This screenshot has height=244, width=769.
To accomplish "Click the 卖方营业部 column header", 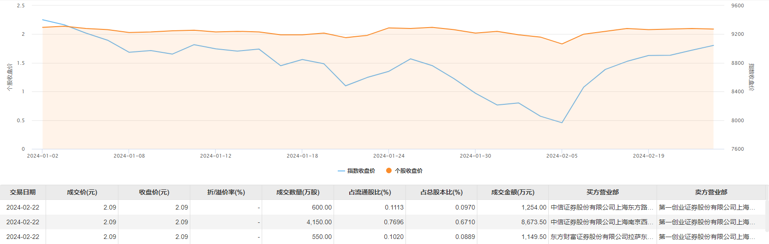I will [x=711, y=192].
